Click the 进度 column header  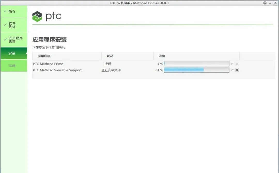pos(196,56)
